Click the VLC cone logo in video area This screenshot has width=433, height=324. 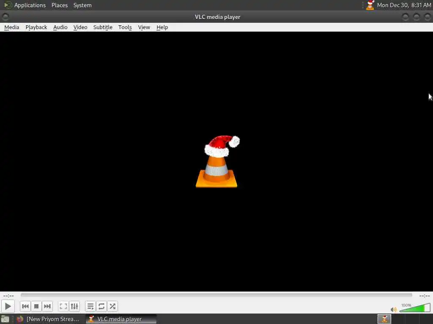[218, 162]
